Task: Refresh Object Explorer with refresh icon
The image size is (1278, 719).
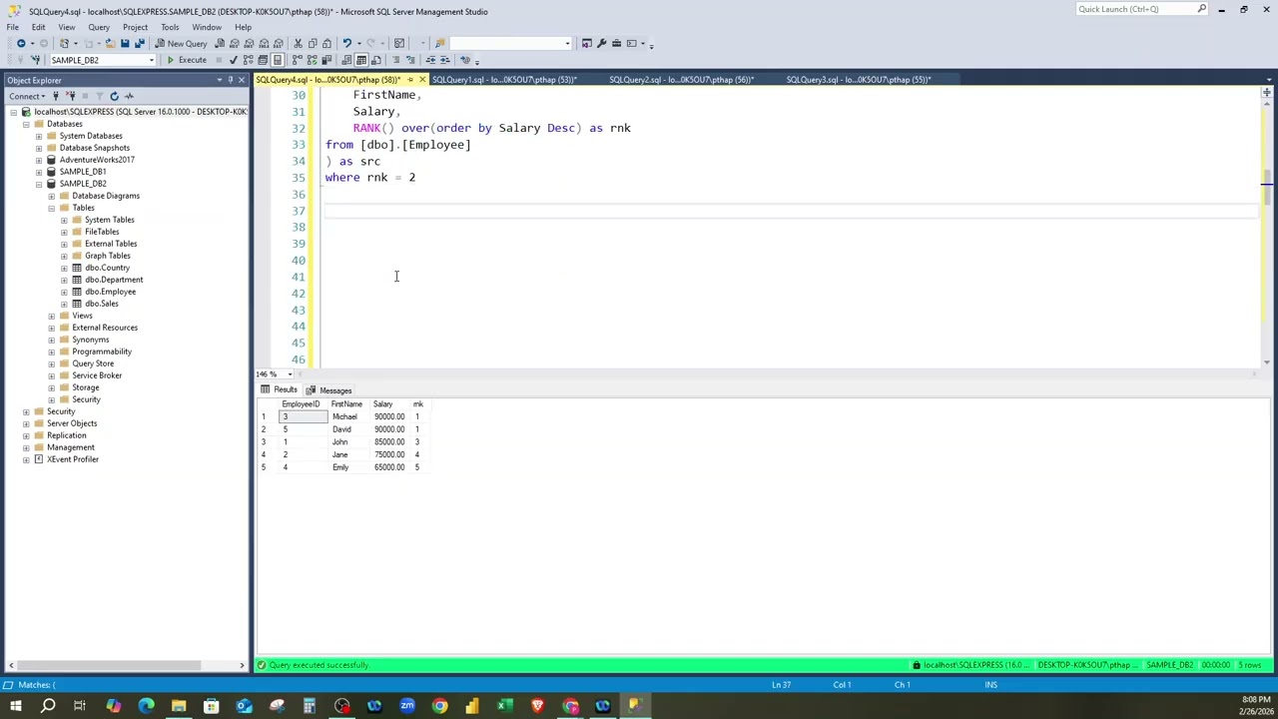Action: [114, 96]
